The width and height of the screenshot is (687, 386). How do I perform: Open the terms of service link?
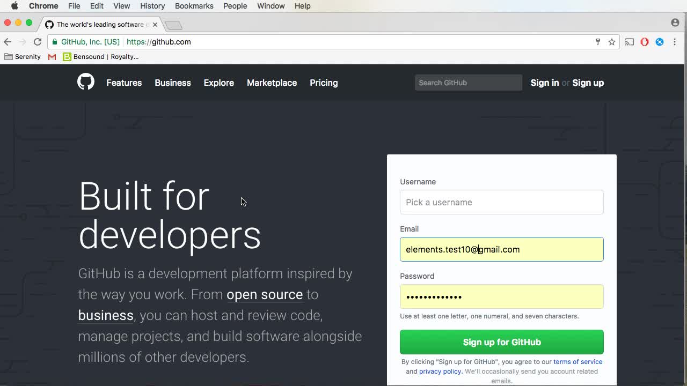click(578, 362)
